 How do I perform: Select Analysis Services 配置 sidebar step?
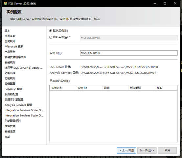click(x=19, y=105)
